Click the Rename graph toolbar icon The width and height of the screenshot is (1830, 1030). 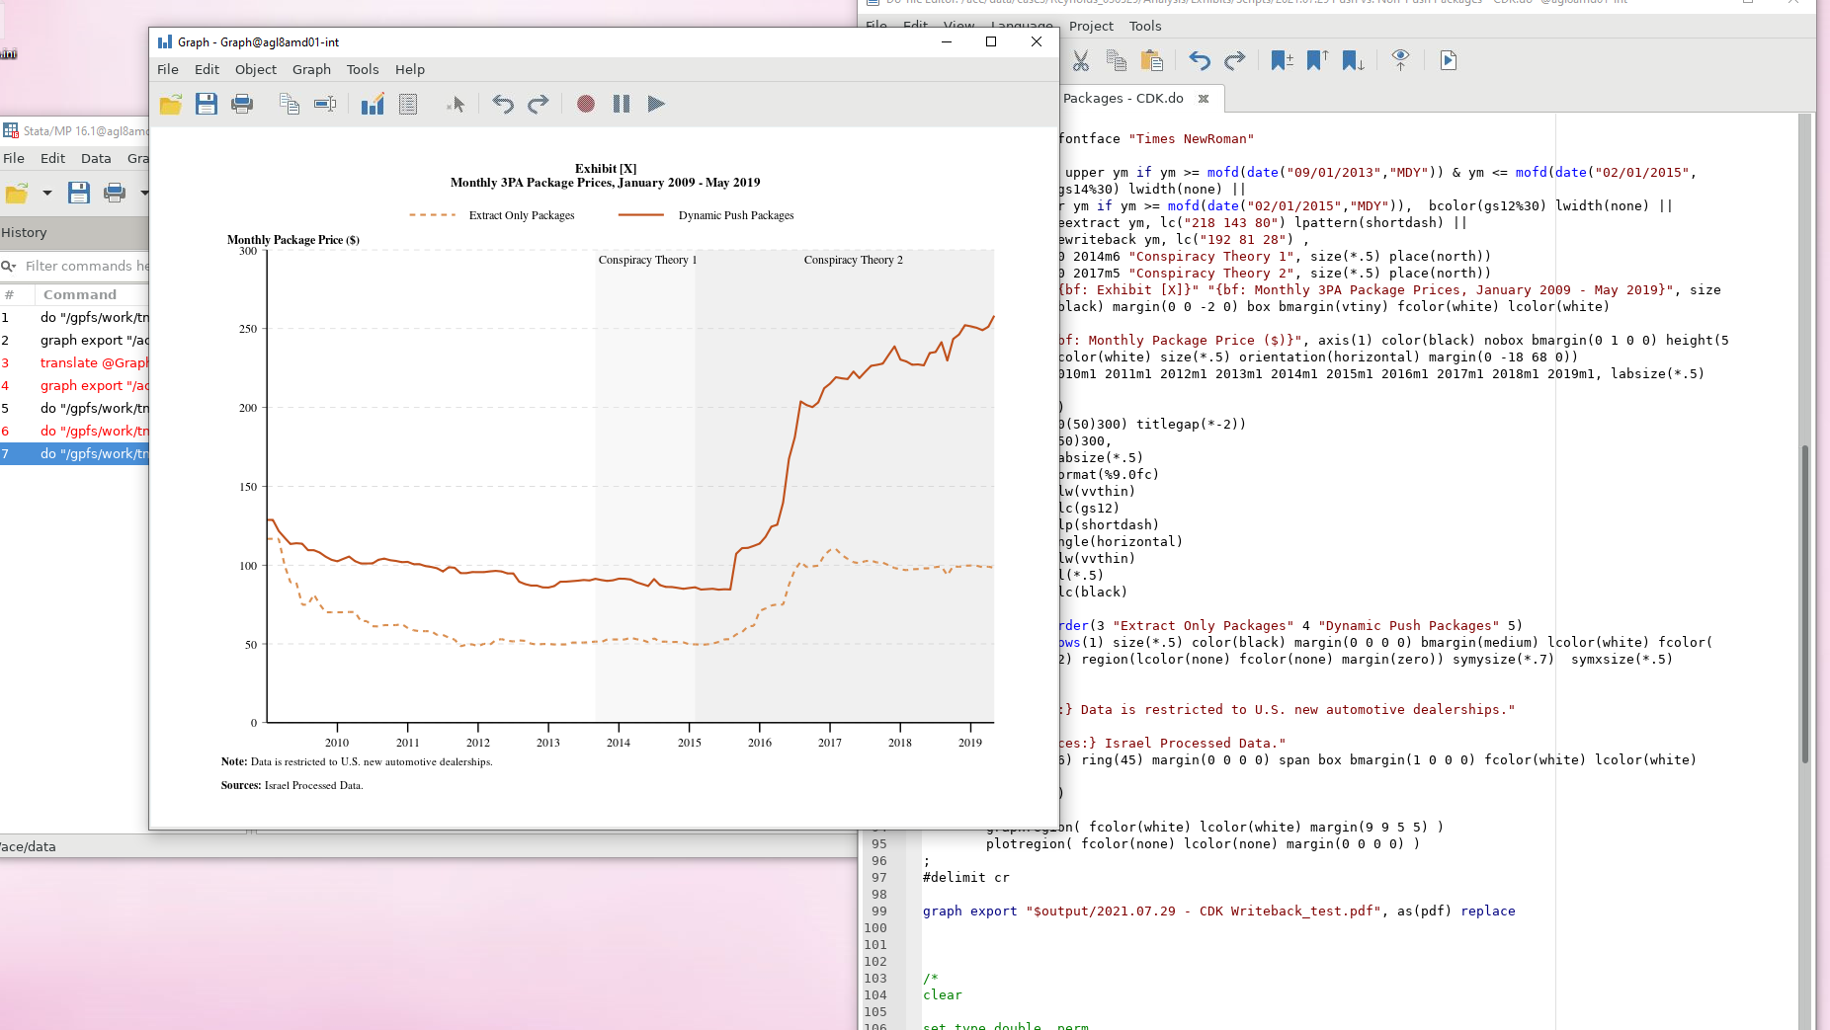(324, 104)
